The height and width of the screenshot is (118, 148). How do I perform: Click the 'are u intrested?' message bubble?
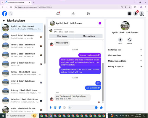pos(93,88)
